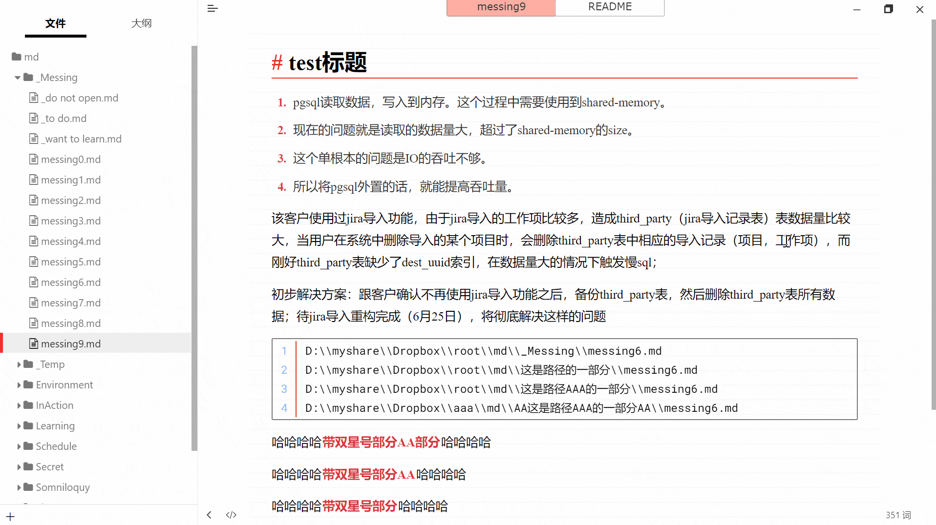
Task: Click bold red text 带双星号部分AA部分
Action: [x=381, y=442]
